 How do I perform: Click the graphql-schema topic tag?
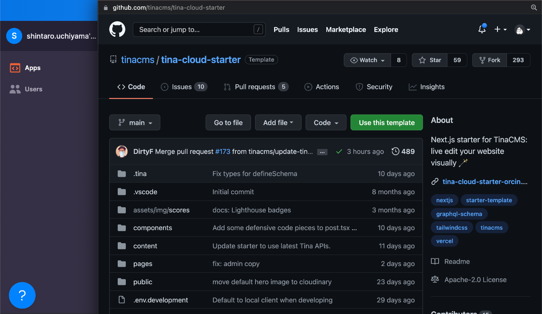pos(459,214)
